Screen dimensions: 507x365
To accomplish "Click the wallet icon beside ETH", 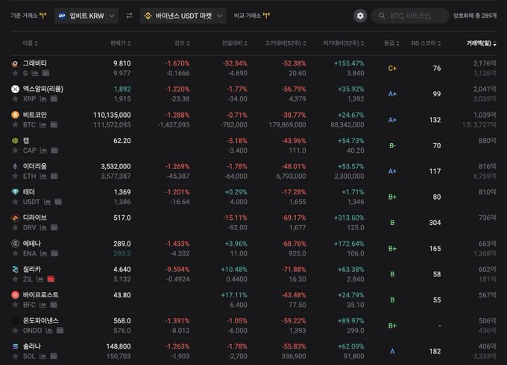I will click(x=54, y=176).
